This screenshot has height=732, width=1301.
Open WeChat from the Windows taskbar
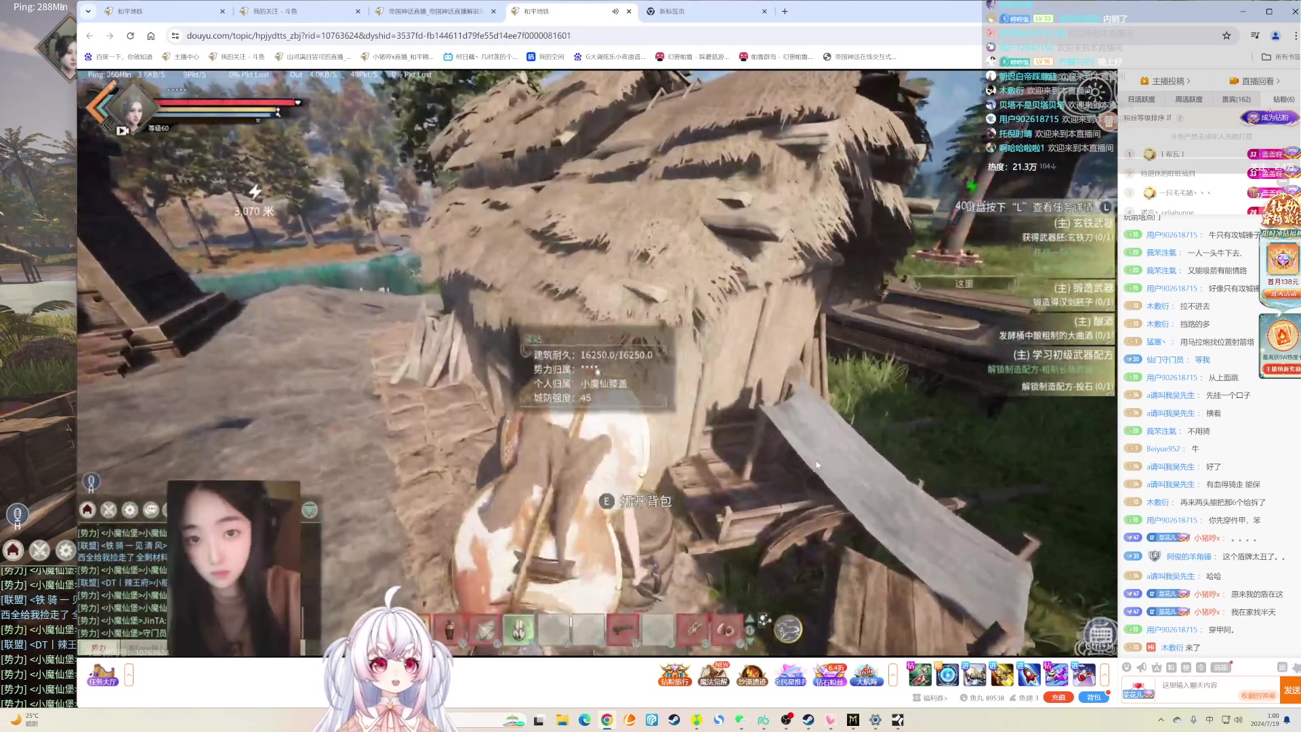pos(741,720)
